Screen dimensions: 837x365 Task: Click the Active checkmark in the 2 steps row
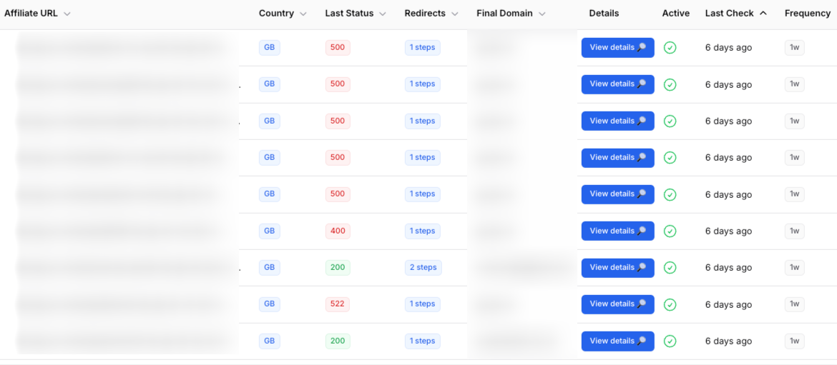coord(670,268)
